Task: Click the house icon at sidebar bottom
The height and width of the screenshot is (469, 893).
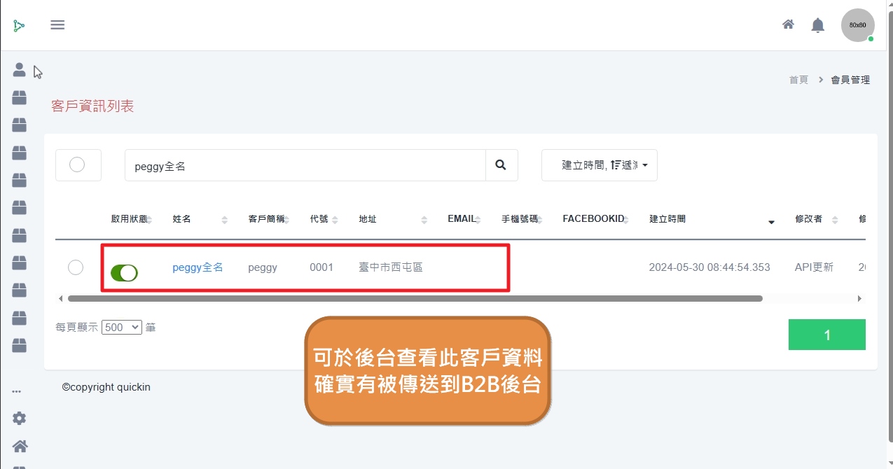Action: click(x=20, y=446)
